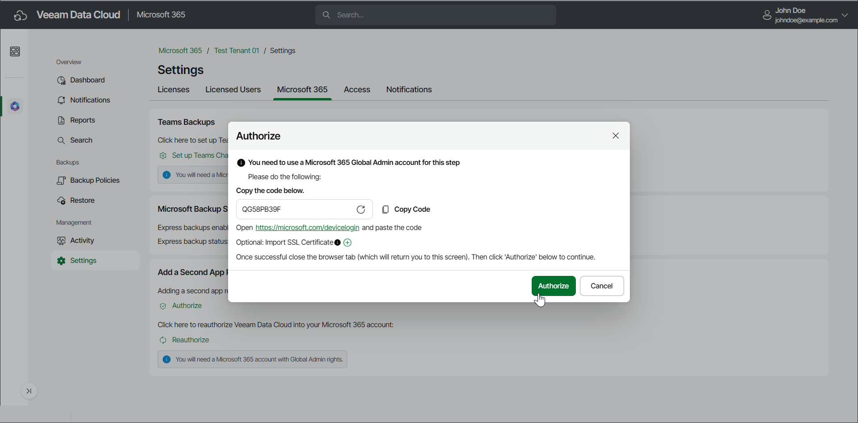This screenshot has height=423, width=858.
Task: Click the SSL Certificate info icon
Action: point(337,242)
